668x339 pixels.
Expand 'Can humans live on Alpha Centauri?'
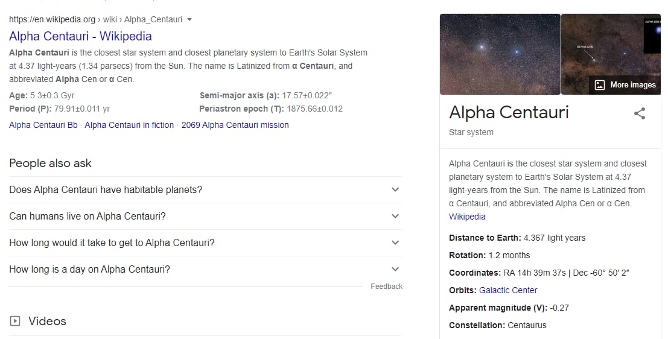395,216
